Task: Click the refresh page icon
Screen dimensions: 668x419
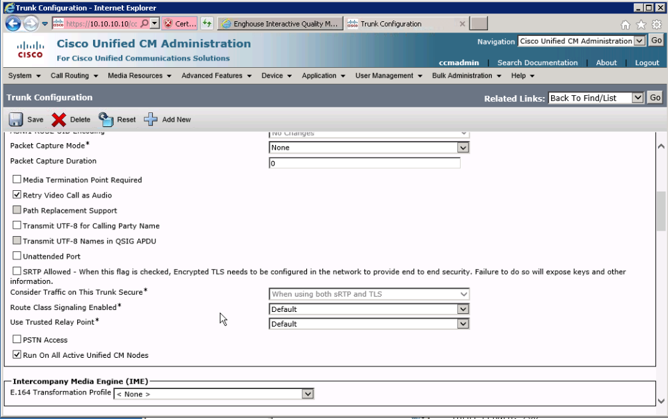Action: pyautogui.click(x=207, y=23)
